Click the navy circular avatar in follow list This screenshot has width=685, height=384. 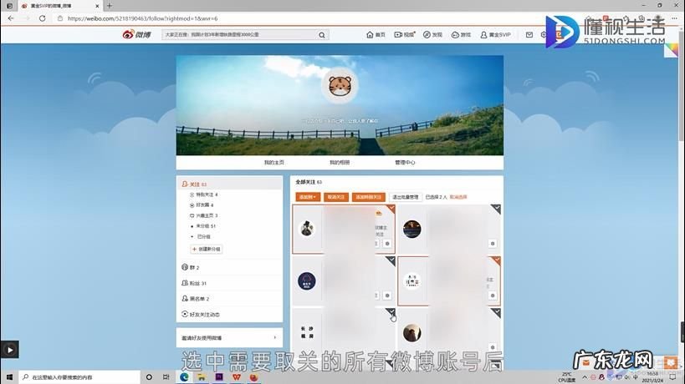point(307,281)
